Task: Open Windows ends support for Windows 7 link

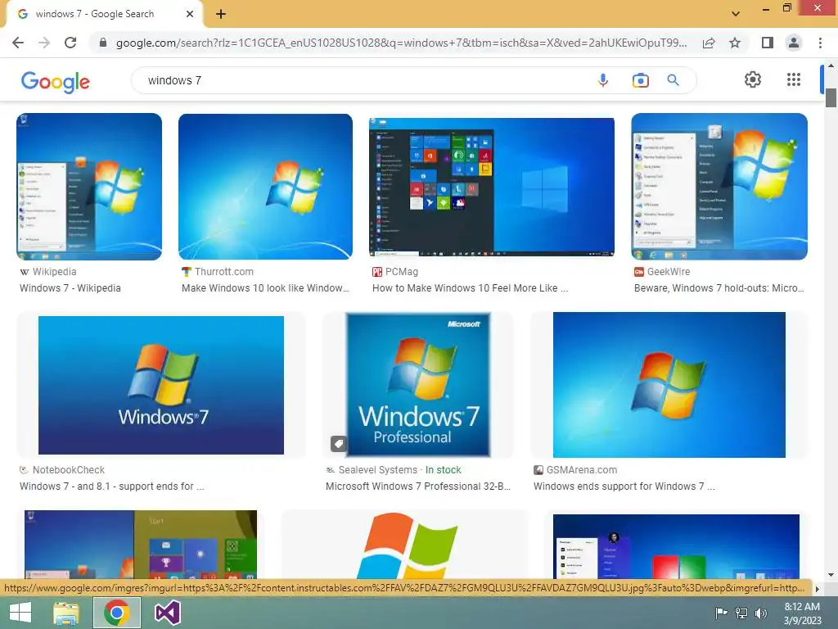Action: tap(624, 486)
